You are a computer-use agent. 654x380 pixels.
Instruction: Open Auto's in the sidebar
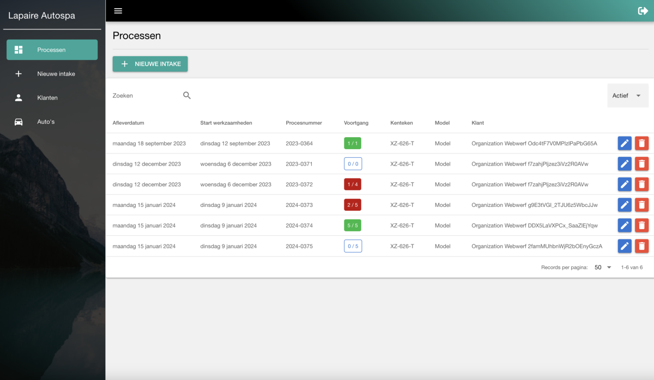46,122
